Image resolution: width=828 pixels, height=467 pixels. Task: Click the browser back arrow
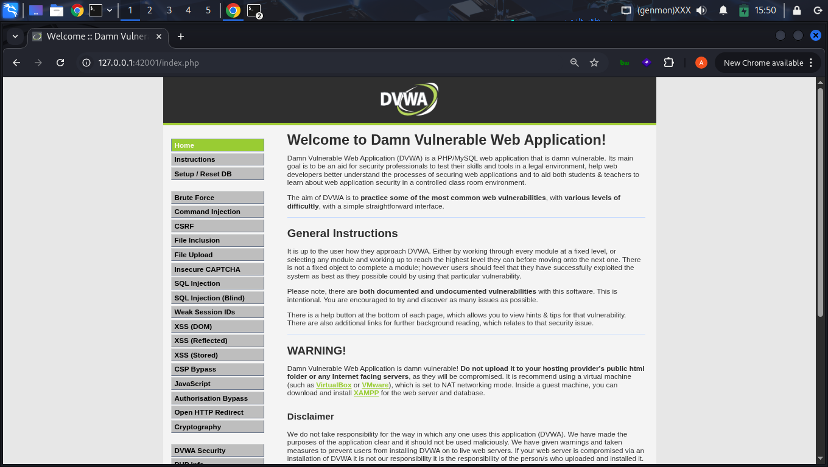16,63
